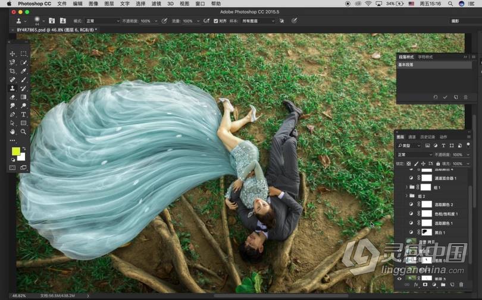Select the Pen tool
The image size is (482, 300).
(12, 115)
